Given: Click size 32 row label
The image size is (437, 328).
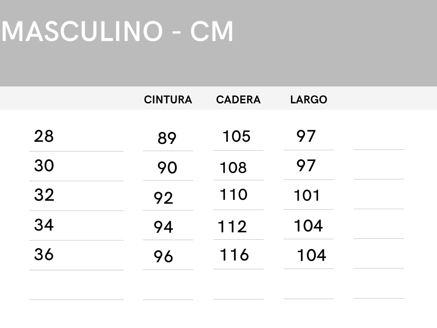Looking at the screenshot, I should pyautogui.click(x=44, y=195).
